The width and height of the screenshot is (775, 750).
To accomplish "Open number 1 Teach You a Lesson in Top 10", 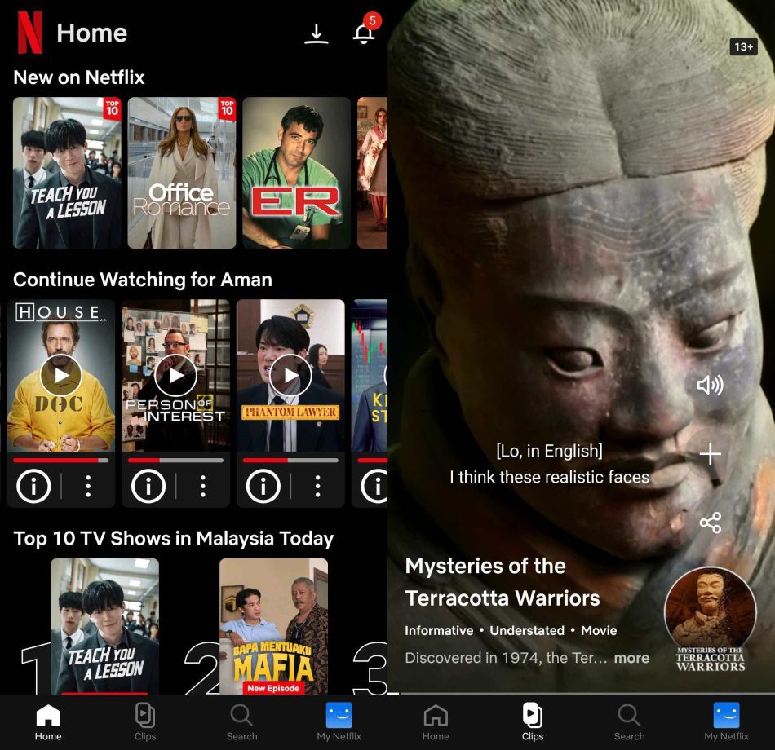I will tap(104, 626).
